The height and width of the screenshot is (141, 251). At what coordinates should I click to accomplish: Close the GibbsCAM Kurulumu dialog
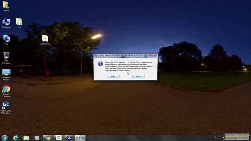(153, 56)
